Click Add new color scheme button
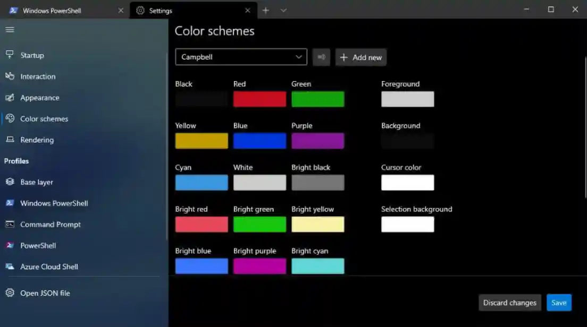The height and width of the screenshot is (327, 587). (361, 57)
